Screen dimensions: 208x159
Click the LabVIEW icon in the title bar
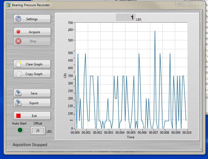click(8, 5)
